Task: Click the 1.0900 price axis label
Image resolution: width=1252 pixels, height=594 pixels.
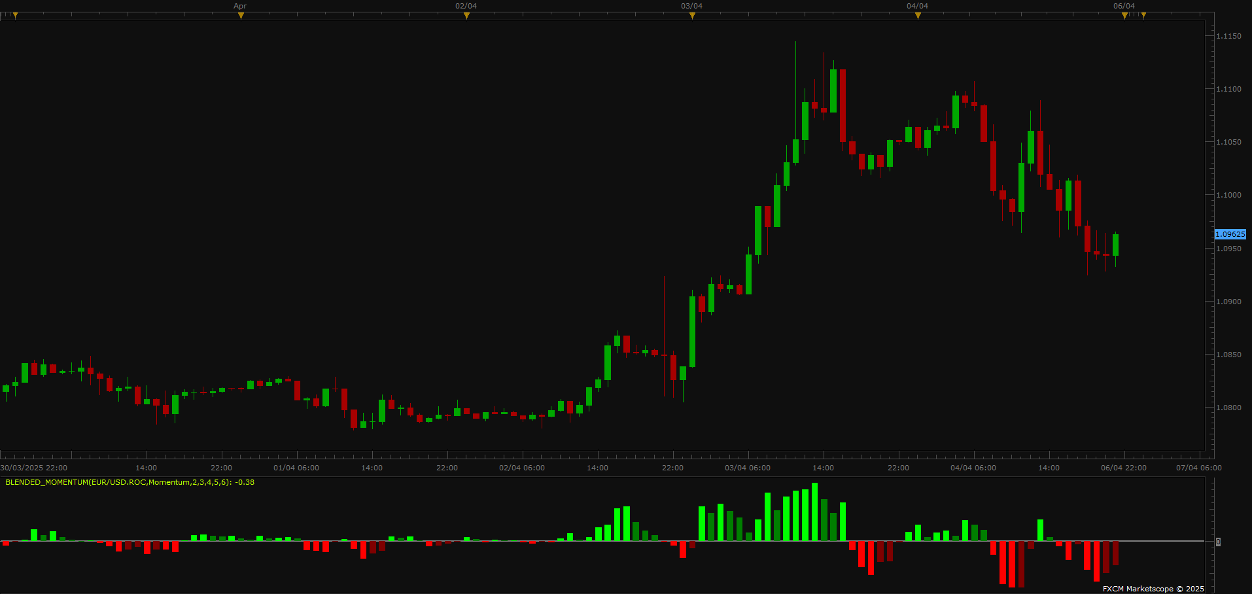Action: tap(1228, 302)
